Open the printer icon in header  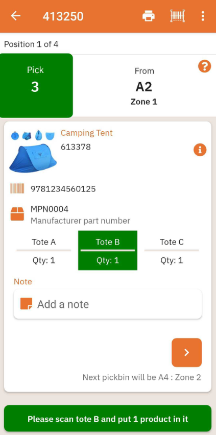[x=149, y=16]
